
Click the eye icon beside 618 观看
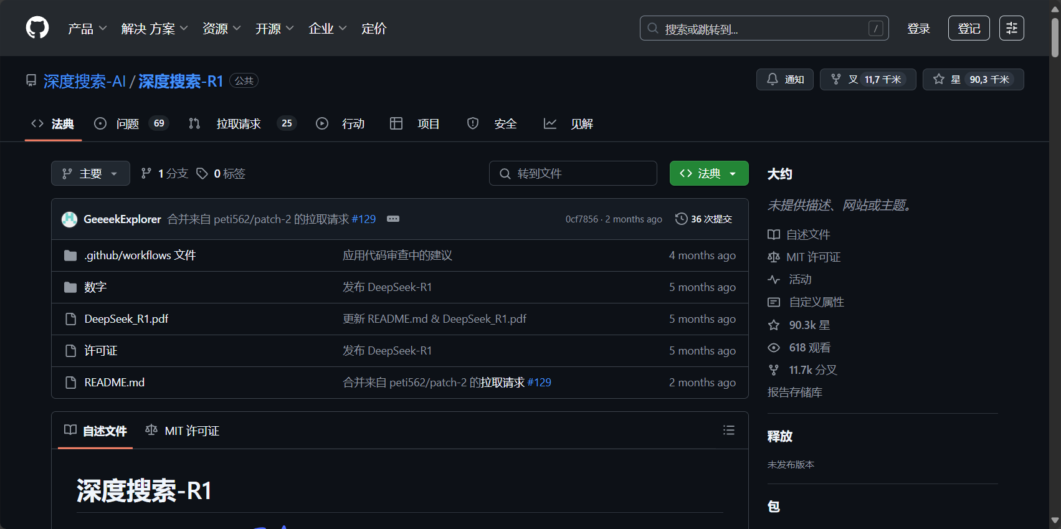[774, 348]
